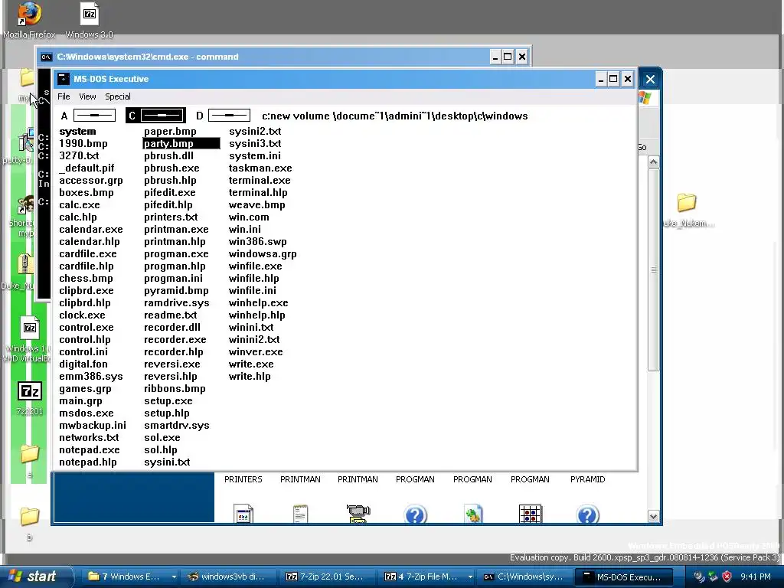Image resolution: width=784 pixels, height=588 pixels.
Task: Click the middle PROGMAN file icon
Action: click(473, 514)
